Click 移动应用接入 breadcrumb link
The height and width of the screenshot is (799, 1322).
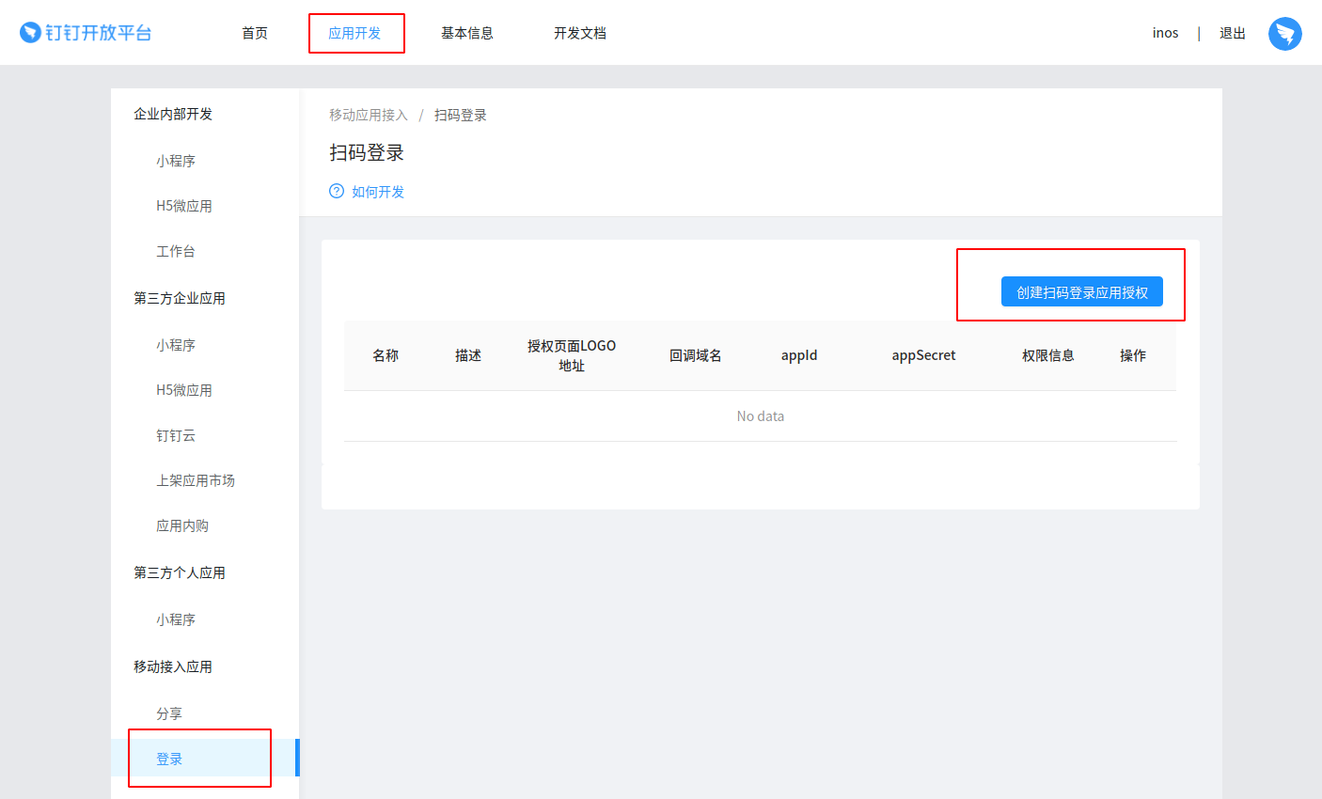(x=369, y=115)
